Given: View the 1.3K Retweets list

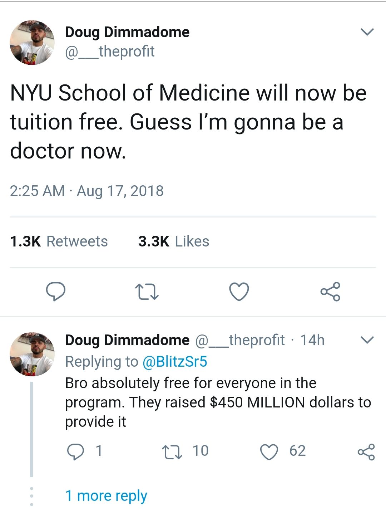Looking at the screenshot, I should [59, 241].
